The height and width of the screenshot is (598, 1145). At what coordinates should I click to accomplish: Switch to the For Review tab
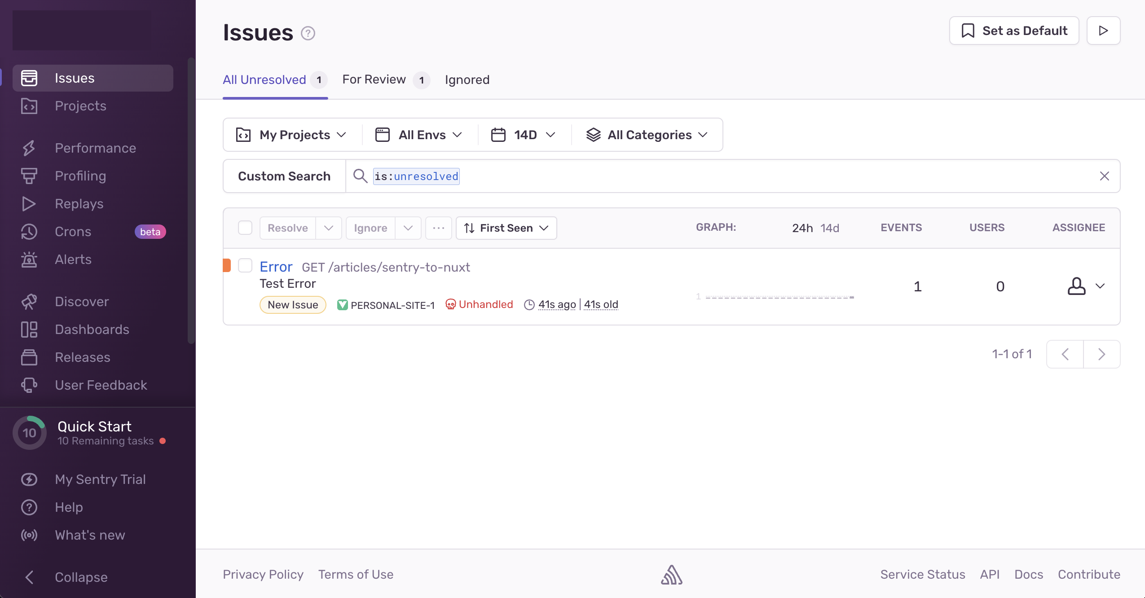(x=374, y=79)
